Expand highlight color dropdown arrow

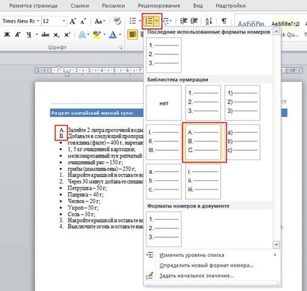104,35
